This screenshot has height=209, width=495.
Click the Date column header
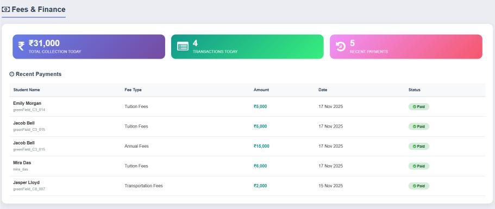[x=323, y=90]
